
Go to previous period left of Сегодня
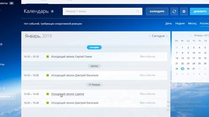click(150, 36)
